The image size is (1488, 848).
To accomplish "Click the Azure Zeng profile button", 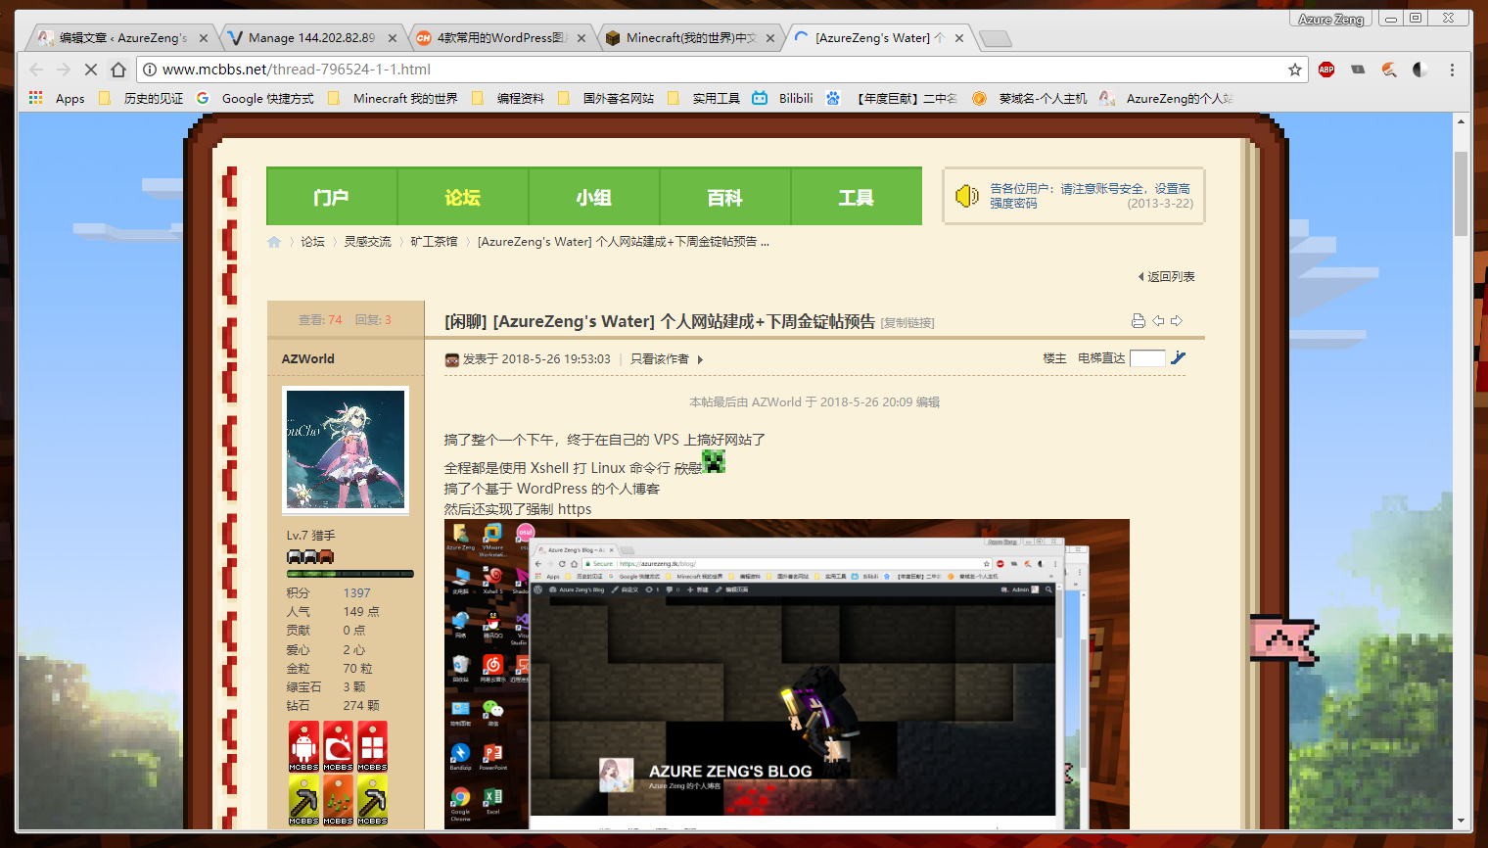I will 1330,19.
